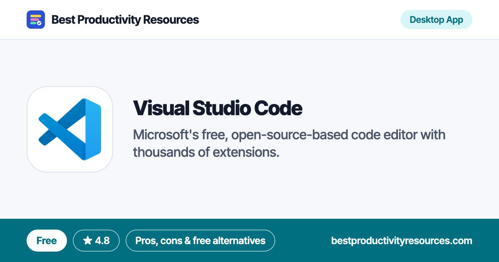Open Pros, cons & free alternatives

pos(200,240)
